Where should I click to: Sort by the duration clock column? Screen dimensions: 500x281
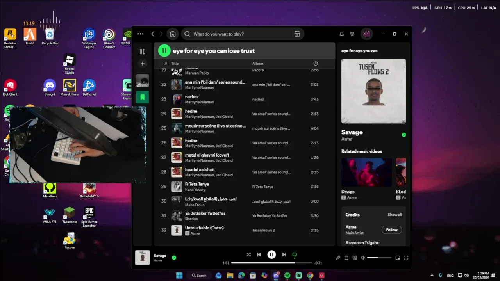click(x=316, y=64)
